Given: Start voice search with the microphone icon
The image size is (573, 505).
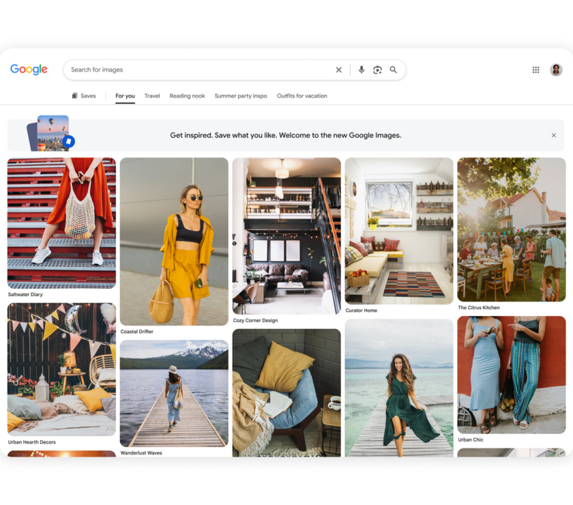Looking at the screenshot, I should pos(361,70).
